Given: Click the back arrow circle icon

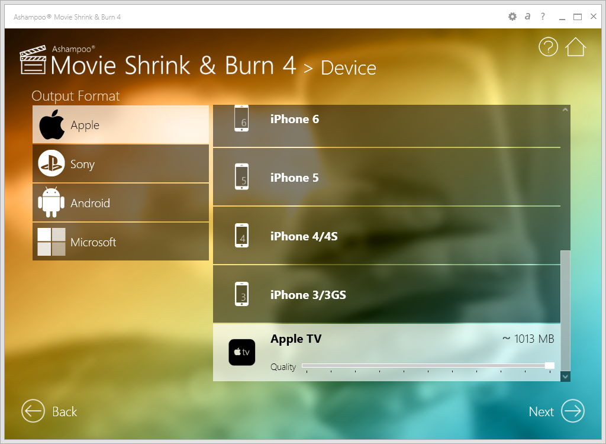Looking at the screenshot, I should coord(33,411).
